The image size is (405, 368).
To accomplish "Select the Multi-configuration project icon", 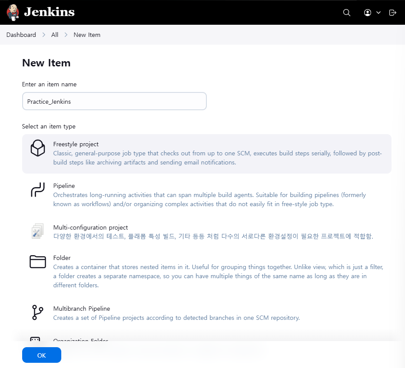I will [38, 231].
